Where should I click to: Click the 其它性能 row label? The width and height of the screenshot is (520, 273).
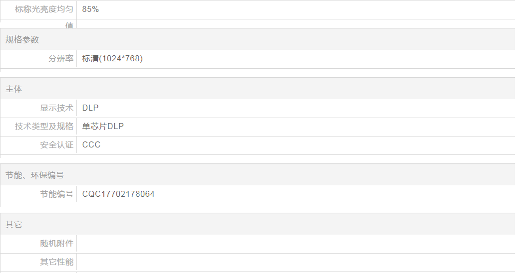[x=56, y=262]
